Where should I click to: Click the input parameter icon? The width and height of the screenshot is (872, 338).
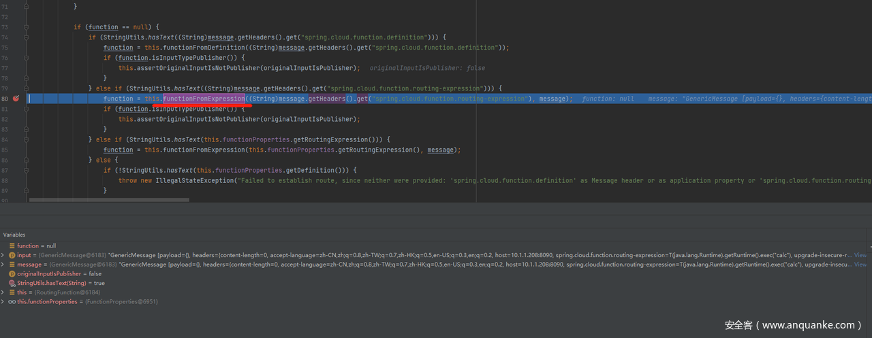pyautogui.click(x=12, y=255)
